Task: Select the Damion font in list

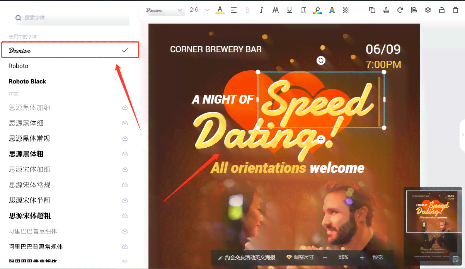Action: [x=70, y=50]
